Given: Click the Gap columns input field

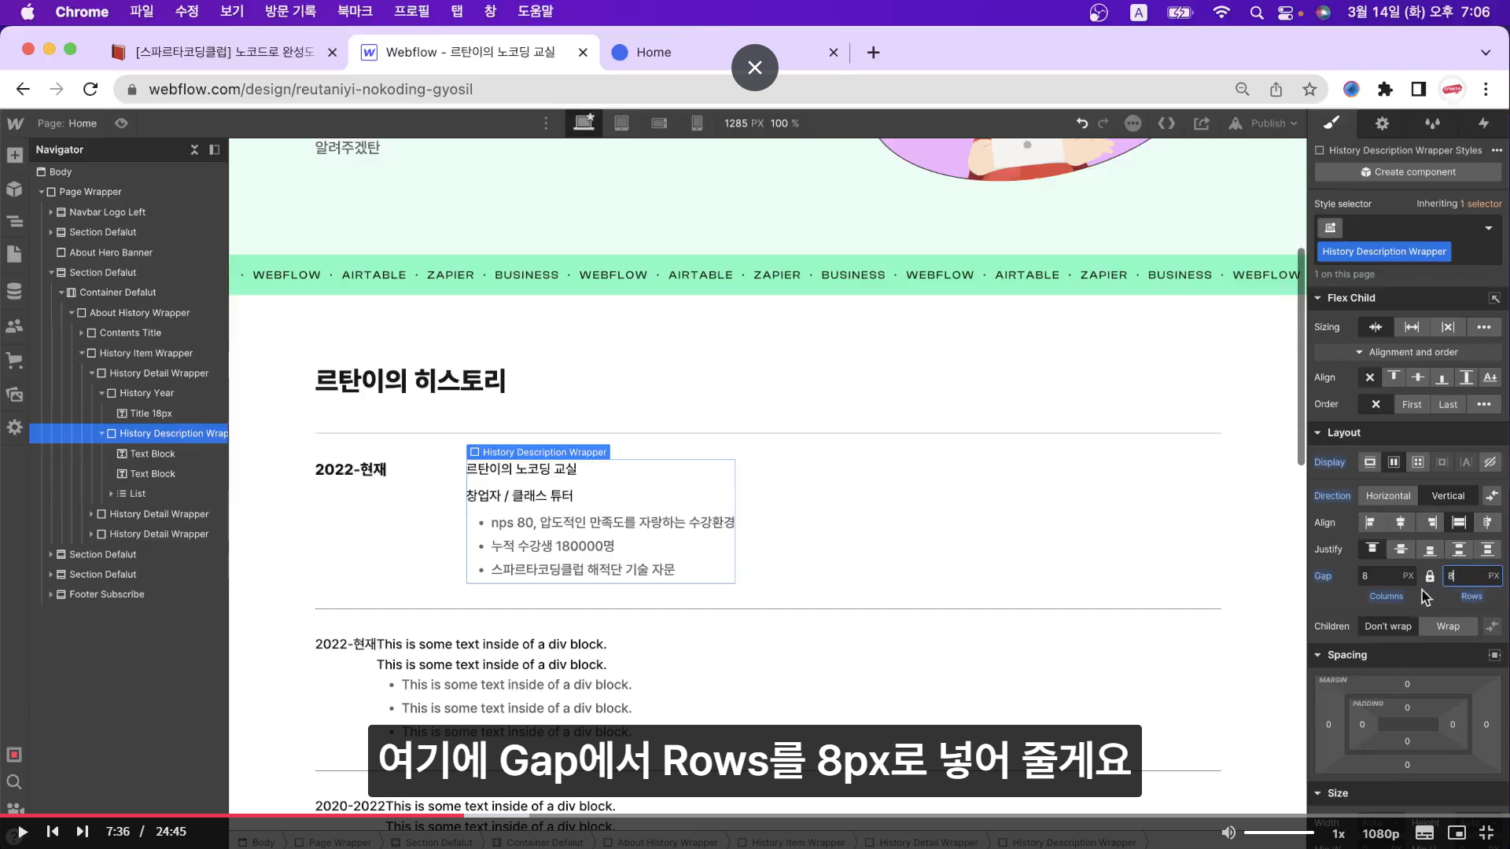Looking at the screenshot, I should (x=1387, y=576).
